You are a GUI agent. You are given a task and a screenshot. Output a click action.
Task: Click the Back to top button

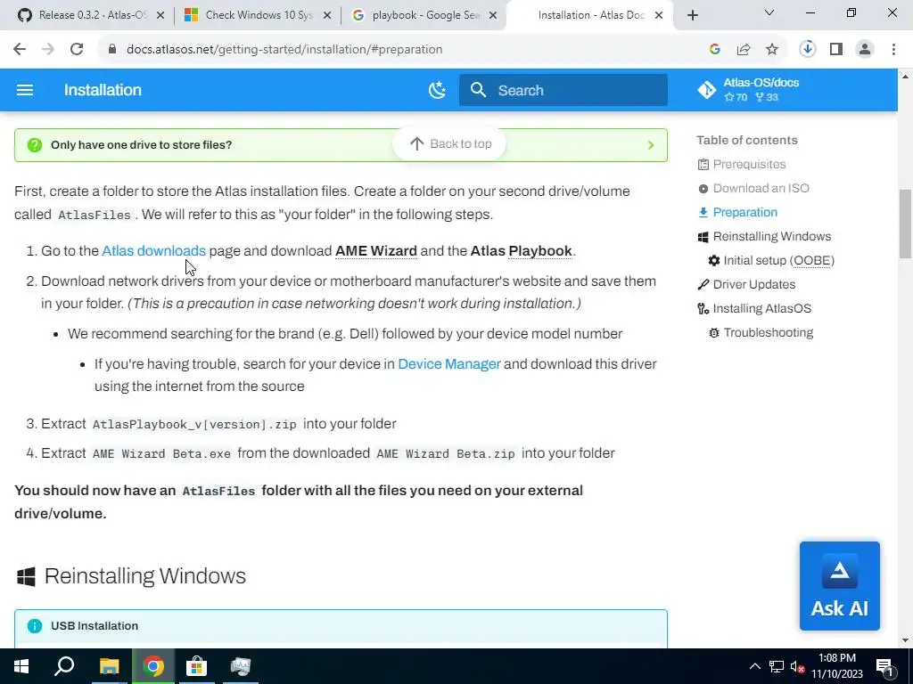450,143
